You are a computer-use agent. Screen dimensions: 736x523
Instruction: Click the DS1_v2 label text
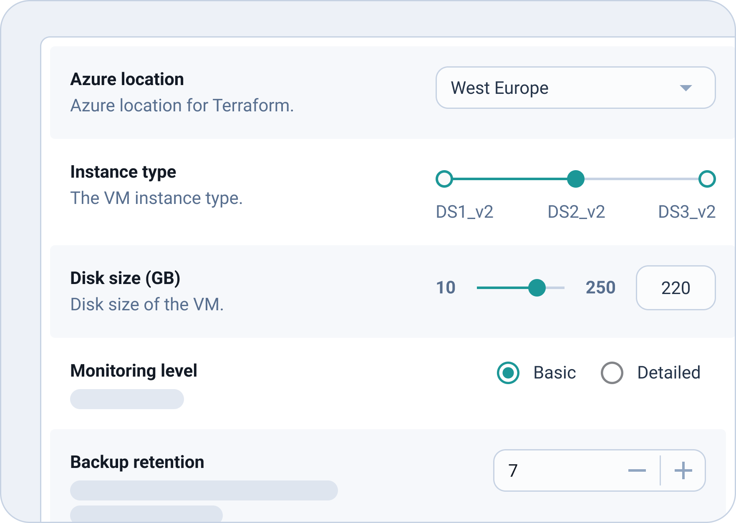[464, 212]
